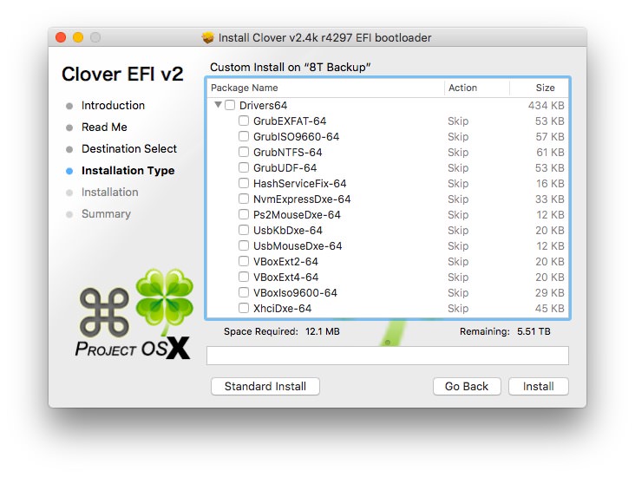Click the installer package icon in title bar
This screenshot has height=477, width=635.
(207, 37)
